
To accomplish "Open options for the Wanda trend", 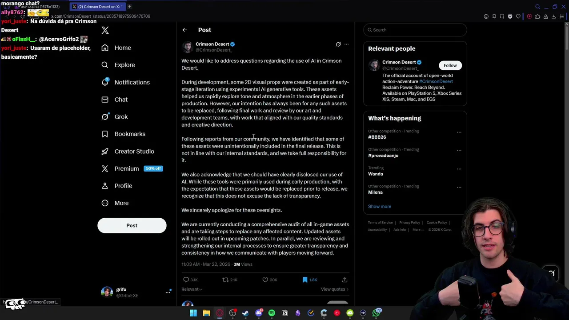I will (459, 169).
